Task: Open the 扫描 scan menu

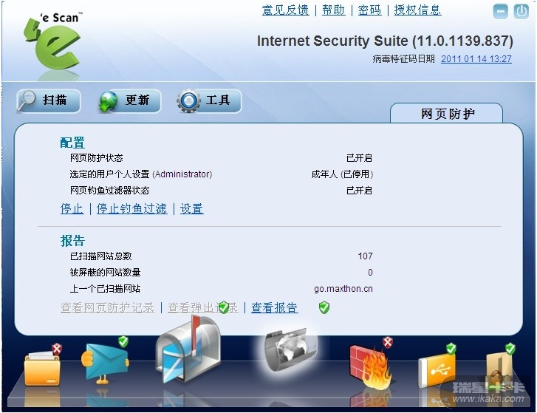Action: click(49, 100)
